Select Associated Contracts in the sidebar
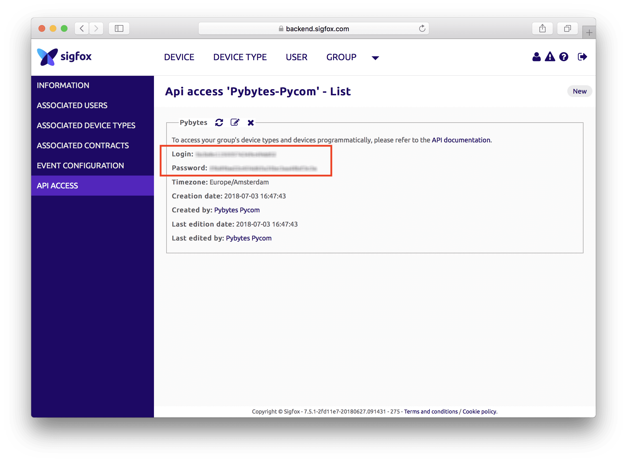This screenshot has height=462, width=627. tap(83, 145)
